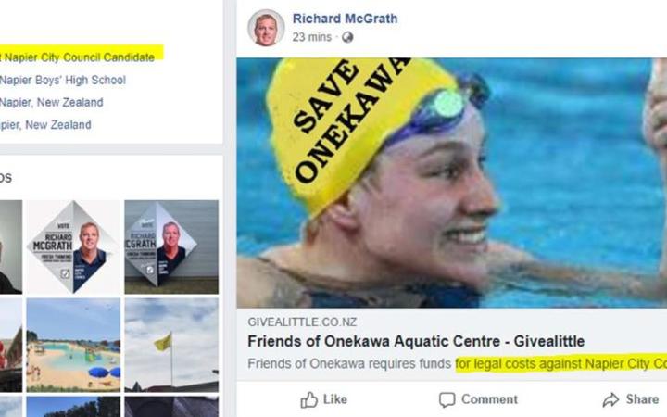Click the thumbs-up Like icon
Screen dimensions: 667x417
[309, 400]
